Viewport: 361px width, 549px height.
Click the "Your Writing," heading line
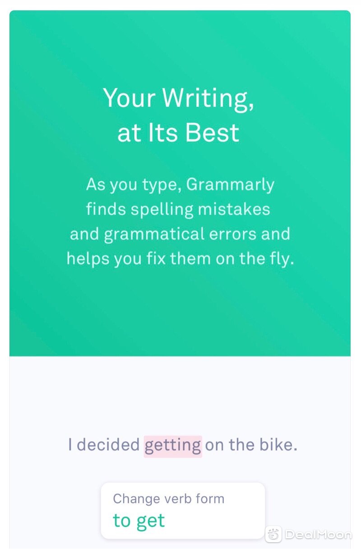pos(179,98)
